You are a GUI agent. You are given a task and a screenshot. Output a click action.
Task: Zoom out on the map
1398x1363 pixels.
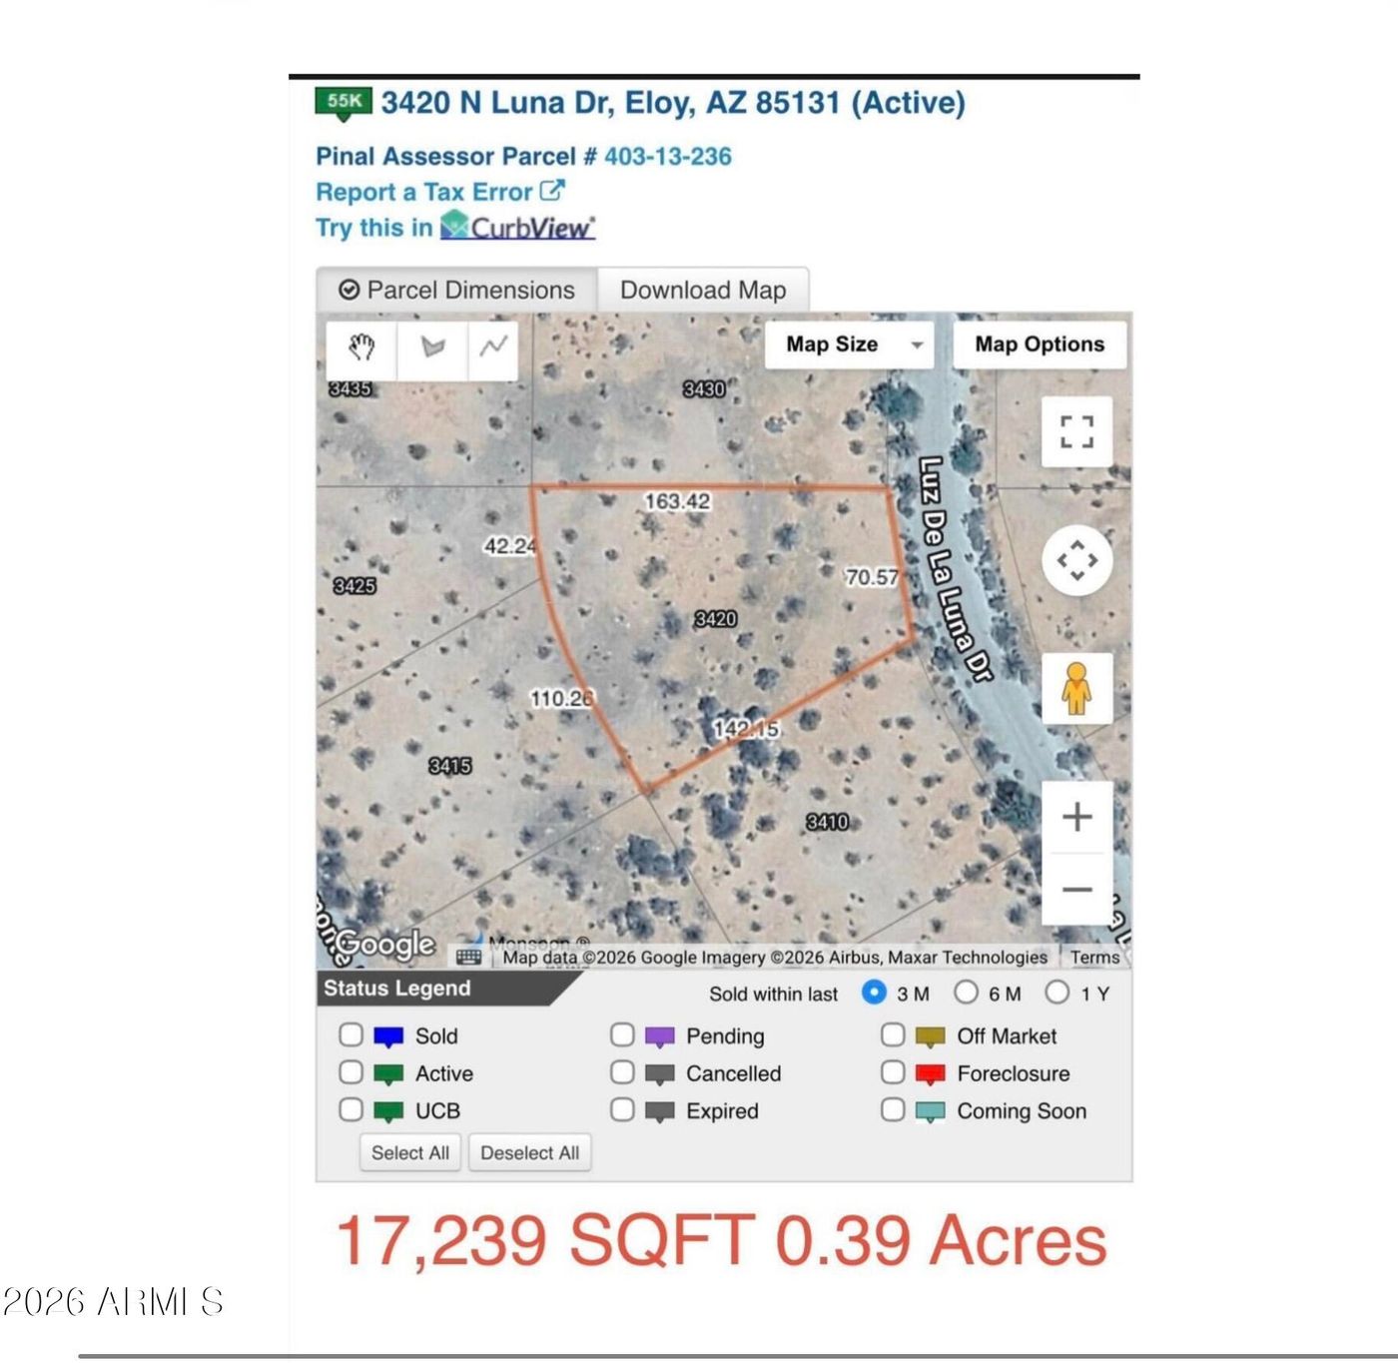1076,889
